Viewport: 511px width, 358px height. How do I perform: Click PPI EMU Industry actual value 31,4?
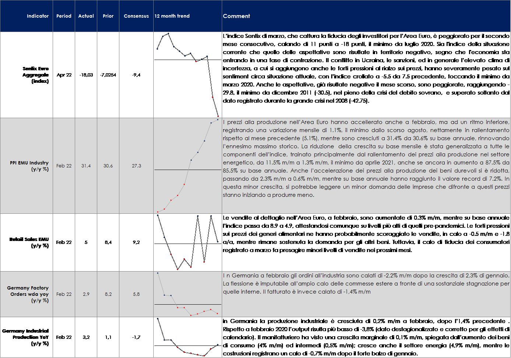86,166
